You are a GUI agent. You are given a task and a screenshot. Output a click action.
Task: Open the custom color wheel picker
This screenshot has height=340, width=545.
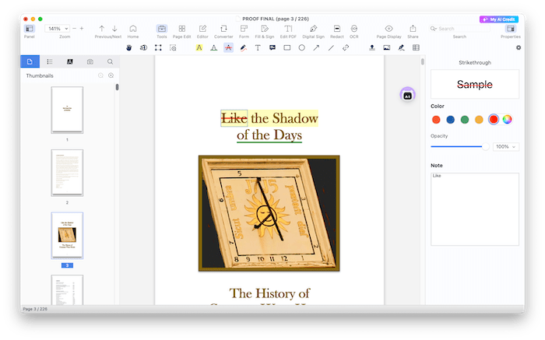[507, 120]
